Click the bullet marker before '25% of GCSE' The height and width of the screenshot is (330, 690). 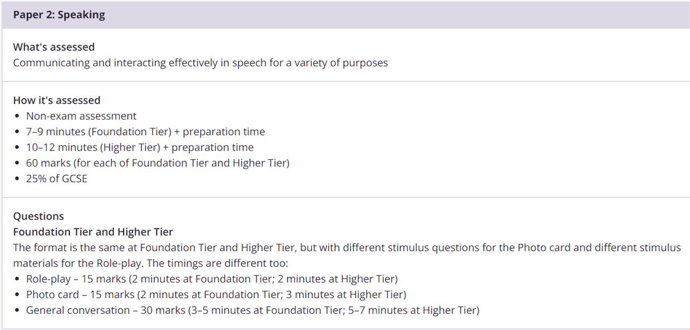tap(18, 179)
